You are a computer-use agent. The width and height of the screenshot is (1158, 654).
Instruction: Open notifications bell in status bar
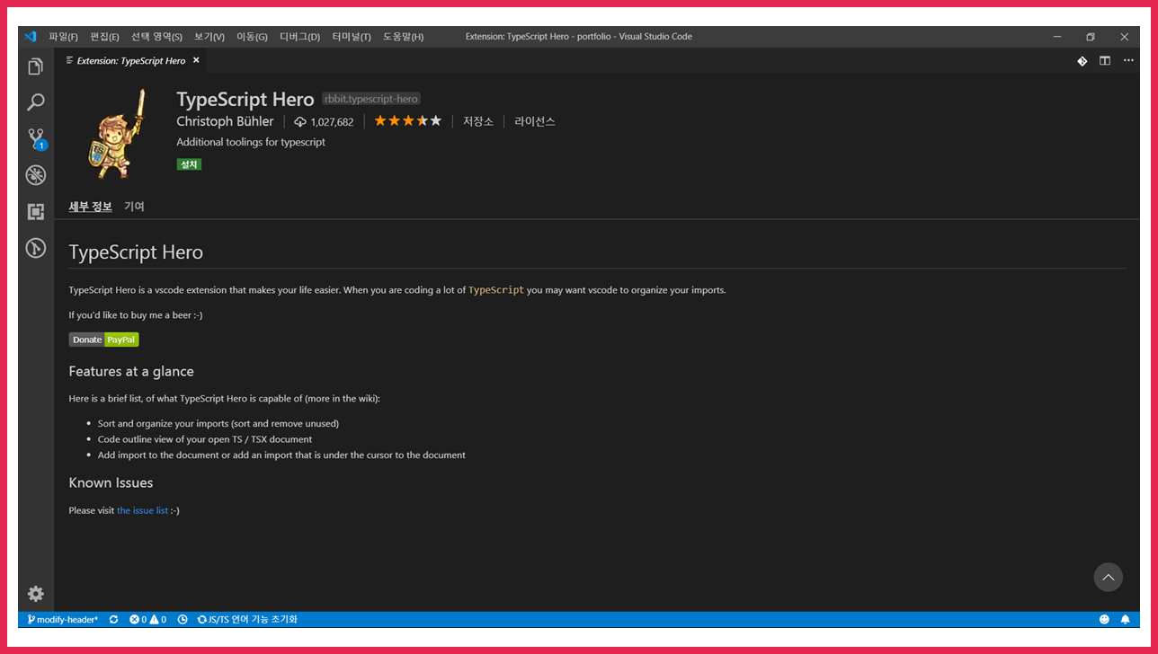pos(1125,620)
